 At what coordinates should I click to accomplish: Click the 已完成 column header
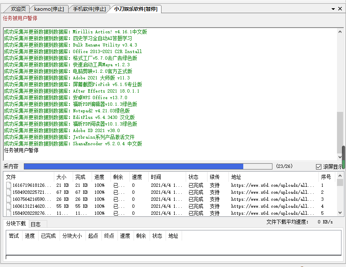pyautogui.click(x=48, y=236)
